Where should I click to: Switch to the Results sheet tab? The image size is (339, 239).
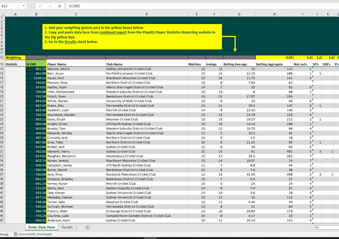click(67, 227)
